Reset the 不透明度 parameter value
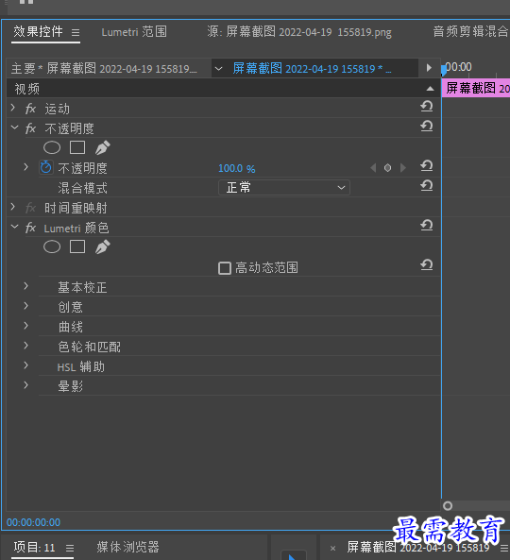Image resolution: width=510 pixels, height=560 pixels. 427,165
